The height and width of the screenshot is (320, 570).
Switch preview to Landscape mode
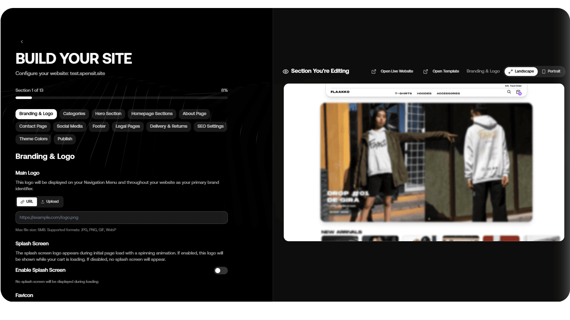[521, 71]
